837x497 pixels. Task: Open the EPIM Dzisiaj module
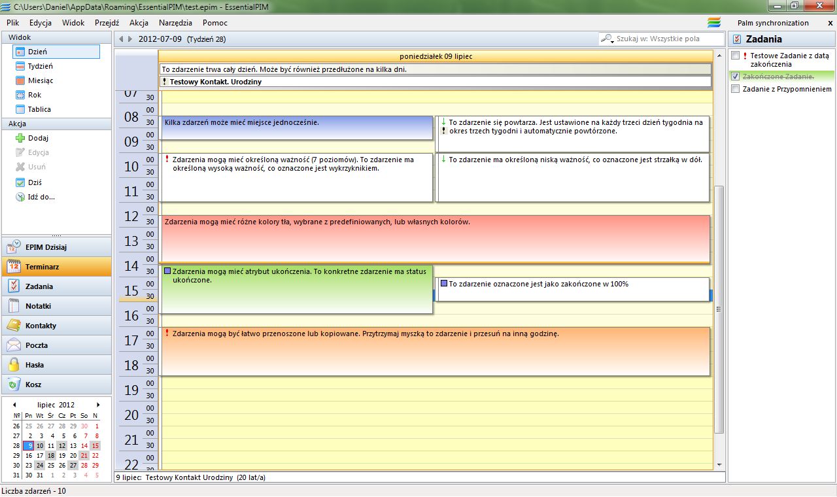pyautogui.click(x=56, y=247)
